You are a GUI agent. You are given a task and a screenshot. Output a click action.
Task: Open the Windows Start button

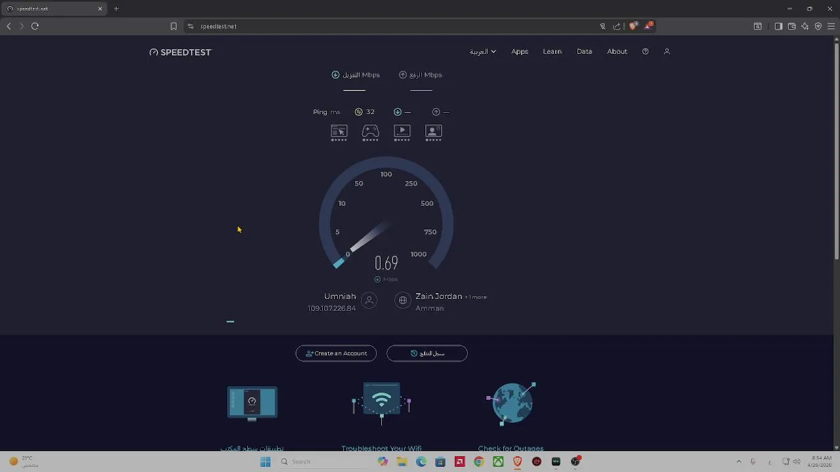click(265, 462)
